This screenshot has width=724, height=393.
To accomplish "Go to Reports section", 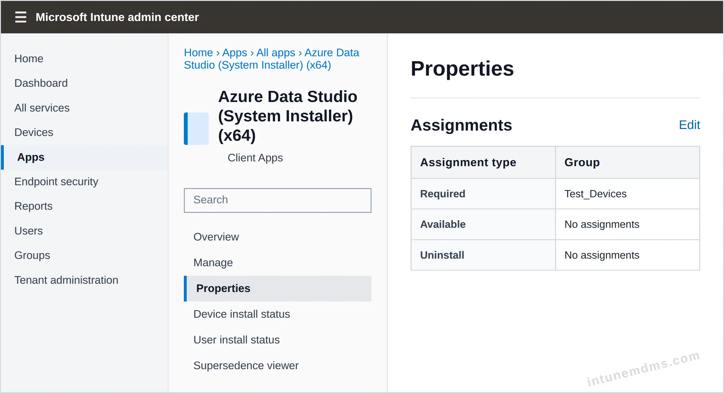I will [x=33, y=206].
